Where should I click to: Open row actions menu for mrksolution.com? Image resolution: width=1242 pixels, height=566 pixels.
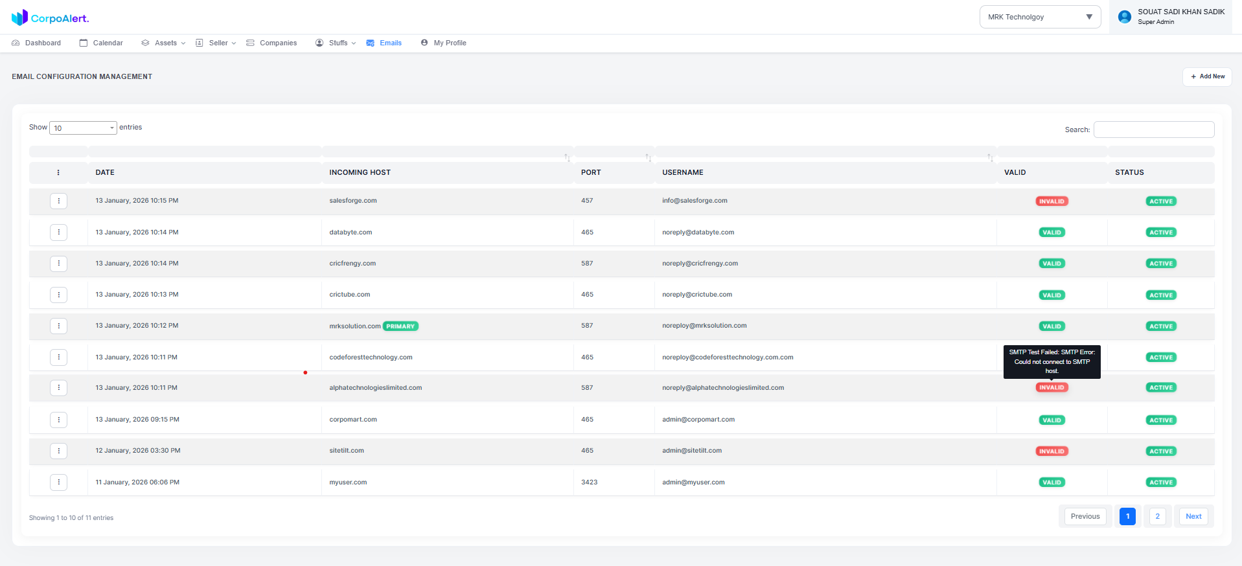point(58,326)
